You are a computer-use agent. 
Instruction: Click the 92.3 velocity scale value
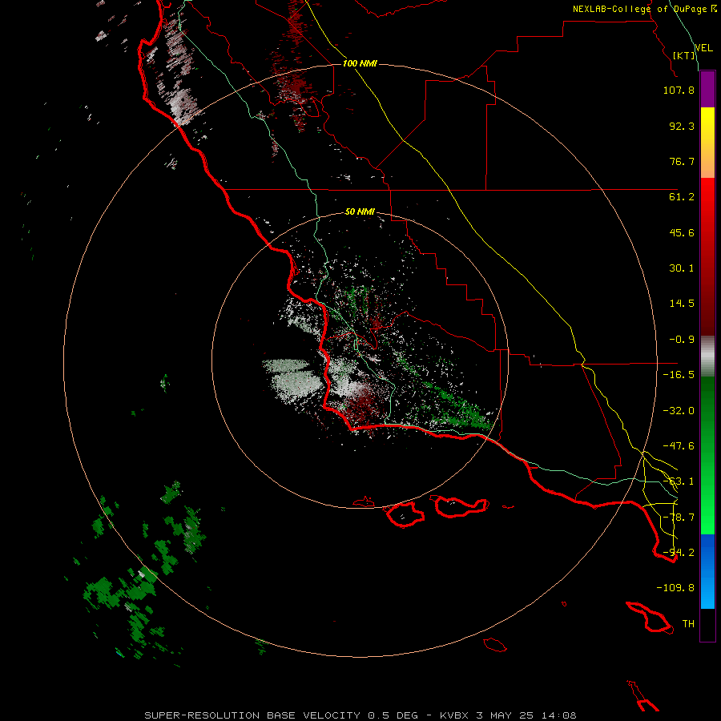pyautogui.click(x=682, y=126)
